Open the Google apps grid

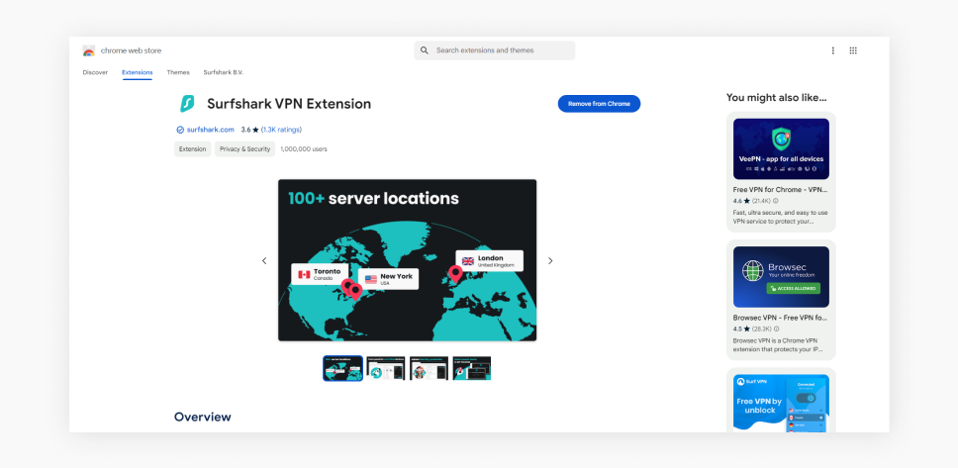point(853,50)
